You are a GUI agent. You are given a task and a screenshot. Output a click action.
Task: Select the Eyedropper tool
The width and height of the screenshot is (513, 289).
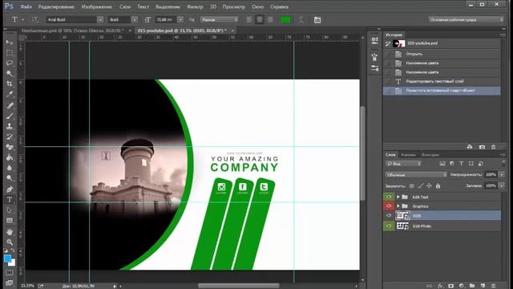[x=10, y=95]
